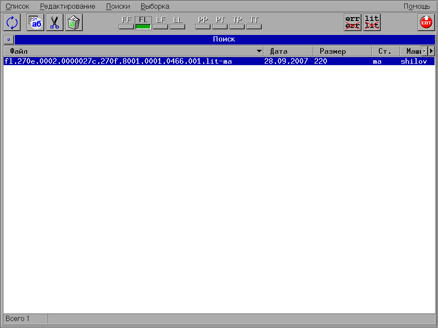Screen dimensions: 438x328
Task: Open the Помощь menu
Action: (417, 6)
